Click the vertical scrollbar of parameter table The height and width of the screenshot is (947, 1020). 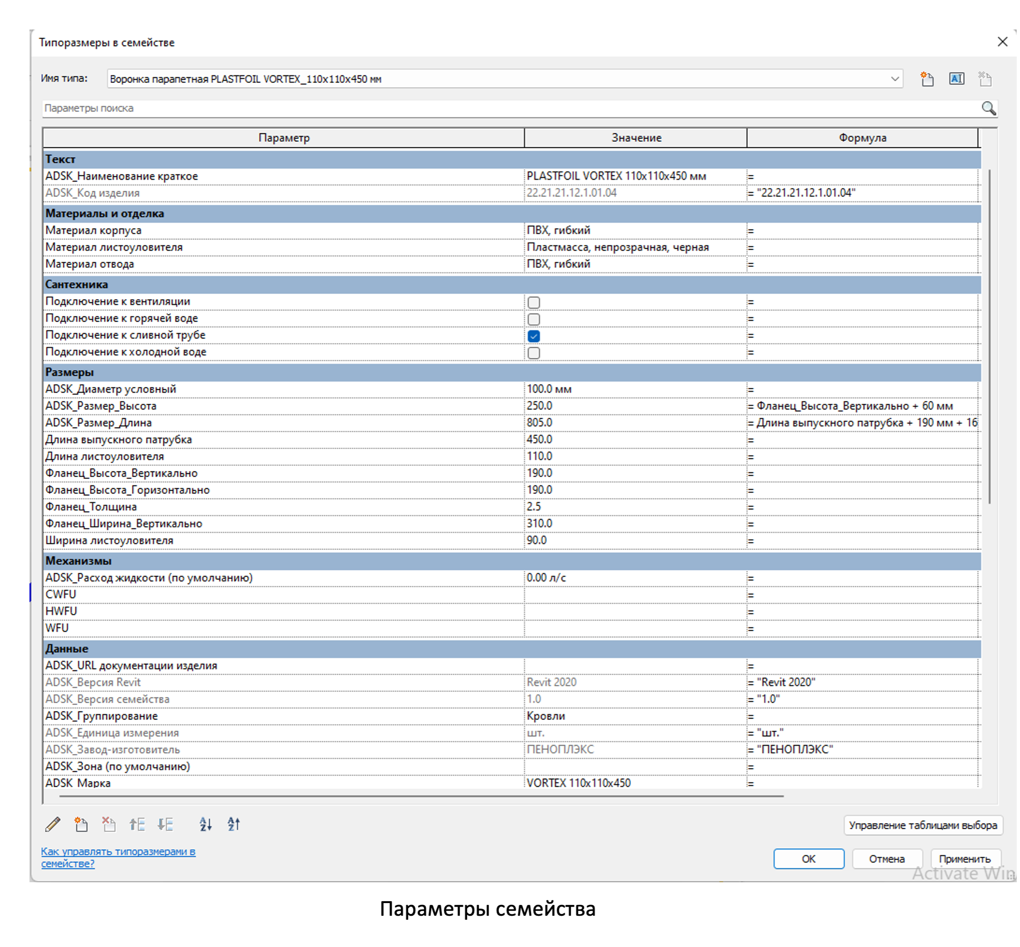click(x=990, y=337)
